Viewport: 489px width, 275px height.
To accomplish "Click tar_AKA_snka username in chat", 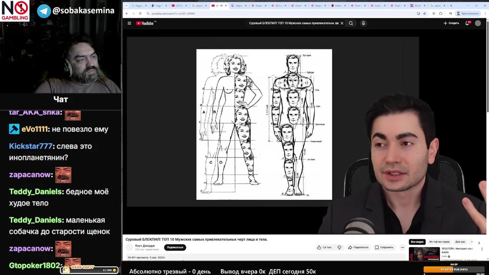I will tap(34, 112).
